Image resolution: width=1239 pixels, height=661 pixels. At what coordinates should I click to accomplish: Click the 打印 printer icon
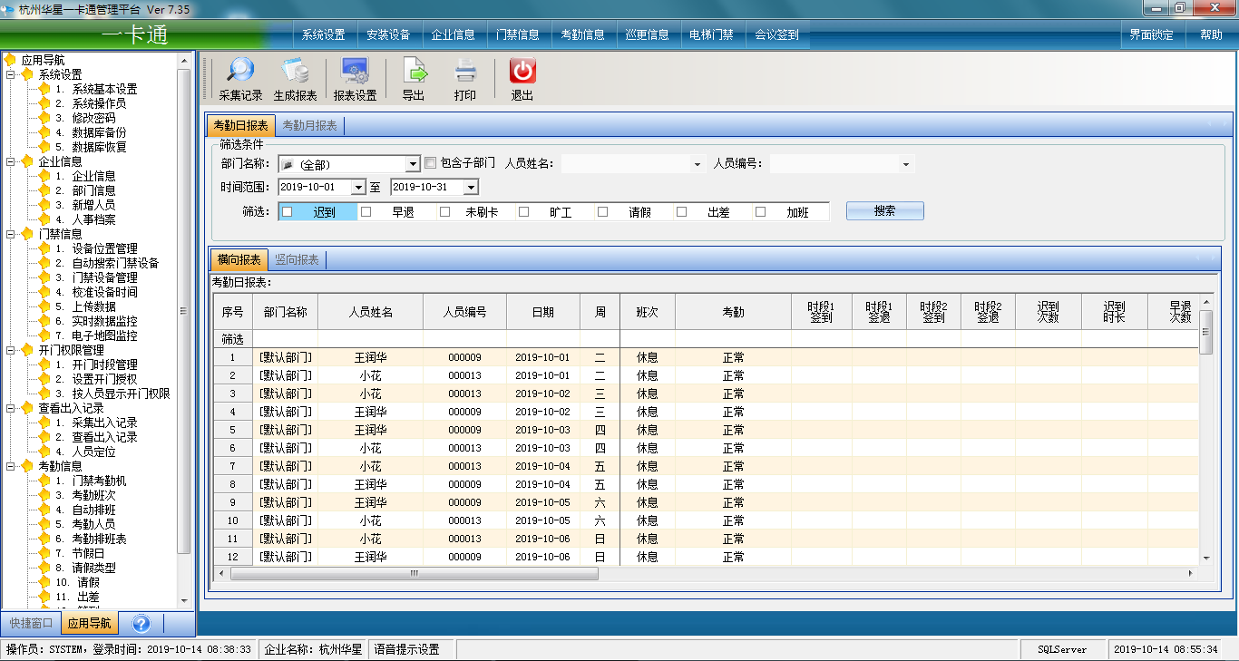(x=465, y=71)
